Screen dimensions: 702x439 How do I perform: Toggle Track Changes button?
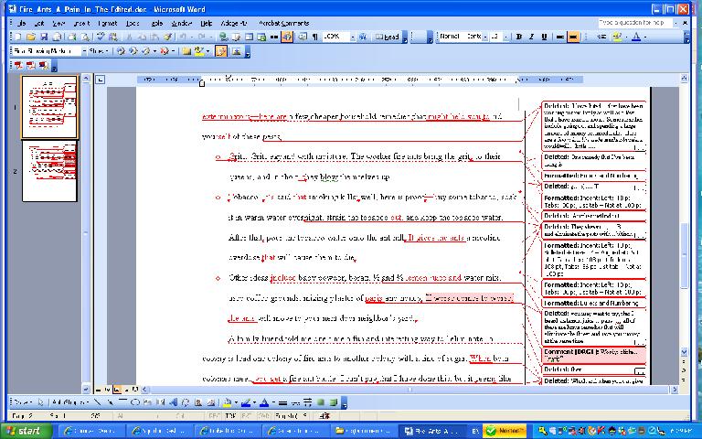220,51
